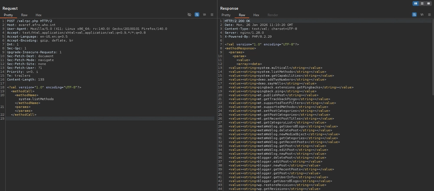Click the 'Accept-Encoding: gzip, deflate, br' header
434x191 pixels.
[40, 40]
